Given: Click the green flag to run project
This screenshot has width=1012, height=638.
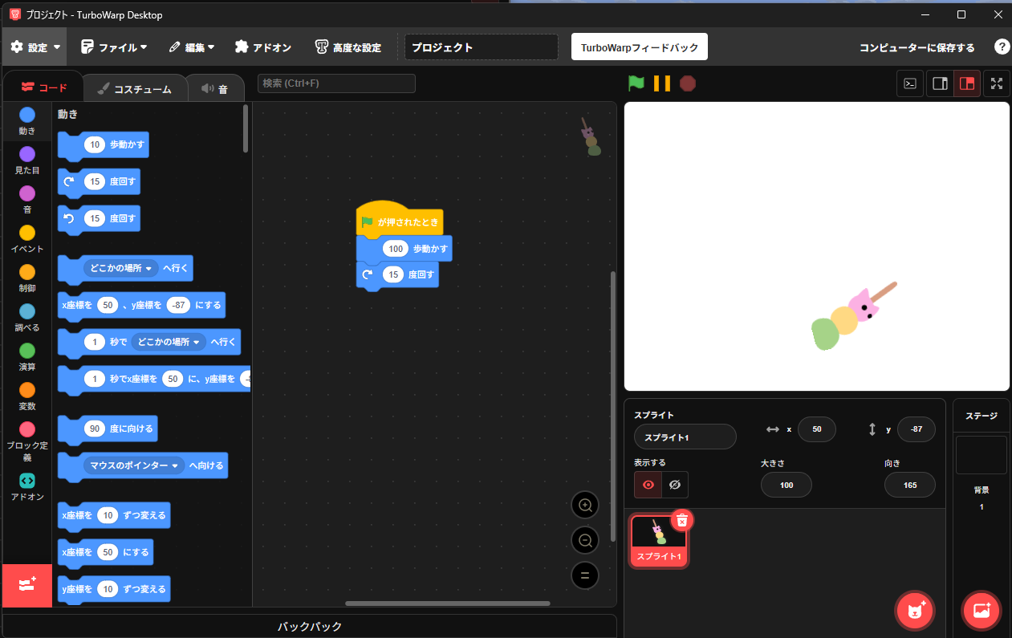Looking at the screenshot, I should (636, 83).
